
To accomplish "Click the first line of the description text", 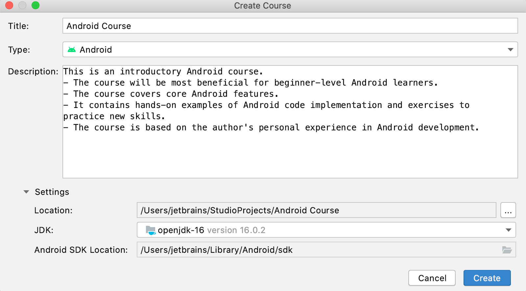I will tap(163, 71).
